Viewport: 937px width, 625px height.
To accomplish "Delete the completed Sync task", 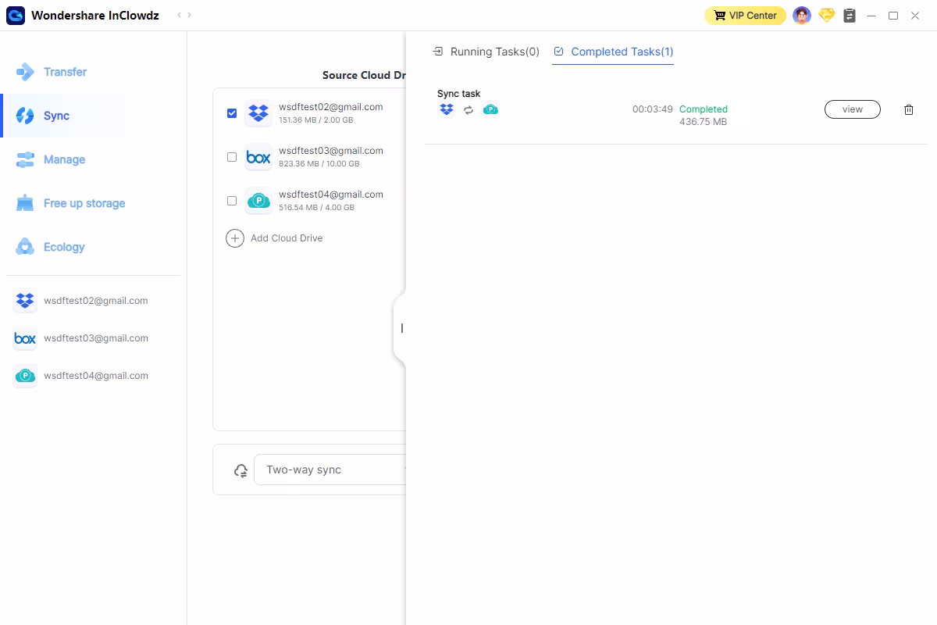I will pyautogui.click(x=909, y=109).
